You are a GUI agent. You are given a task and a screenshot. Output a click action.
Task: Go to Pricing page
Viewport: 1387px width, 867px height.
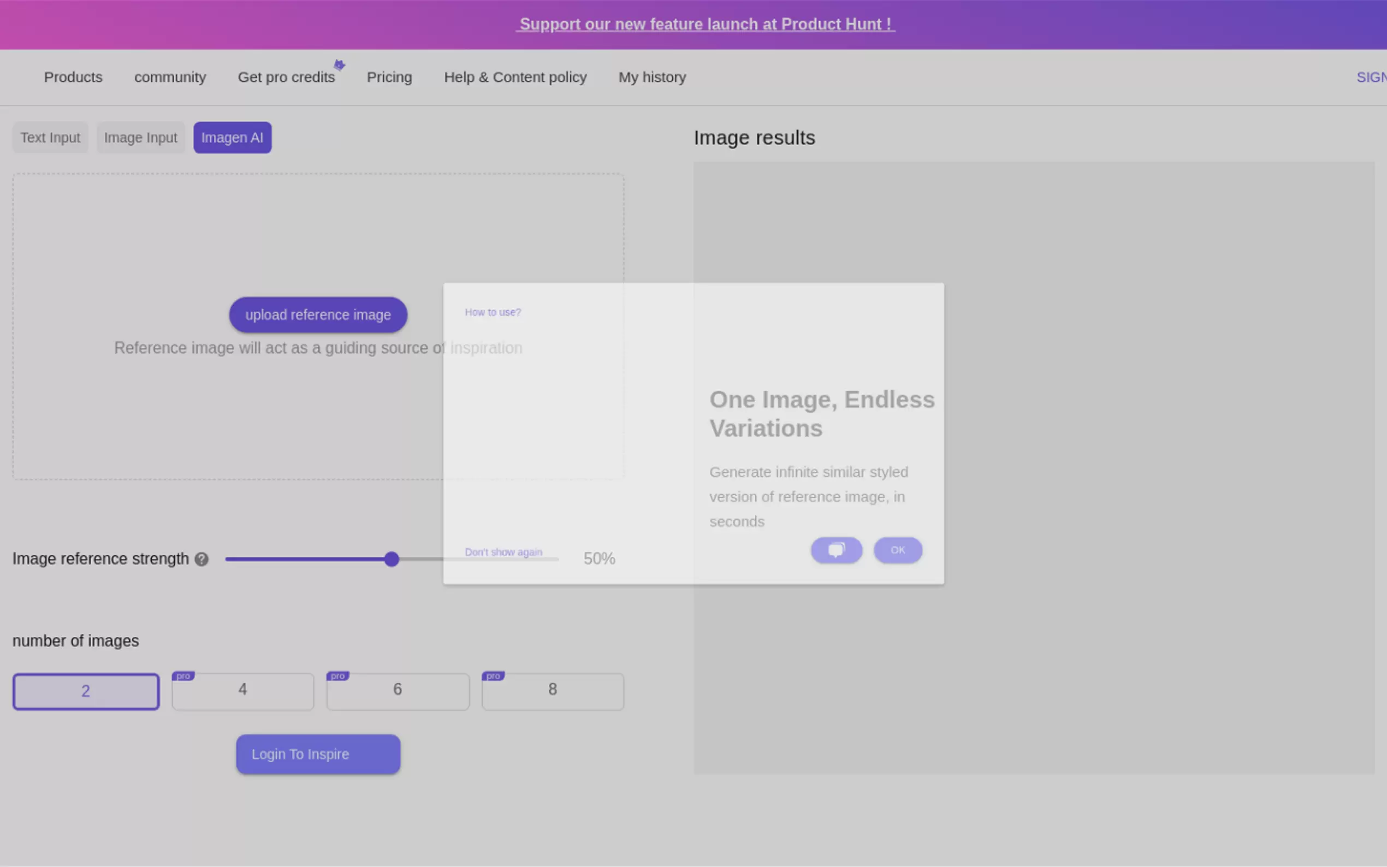coord(389,77)
